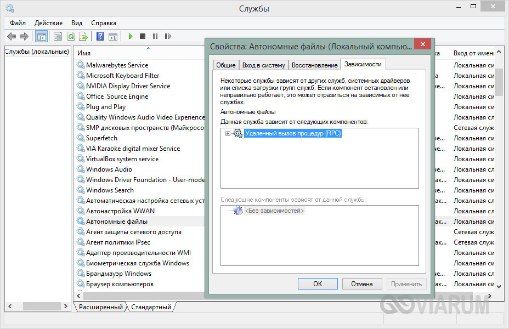Screen dimensions: 509x329
Task: Click the vertical scrollbar down arrow
Action: pyautogui.click(x=499, y=286)
